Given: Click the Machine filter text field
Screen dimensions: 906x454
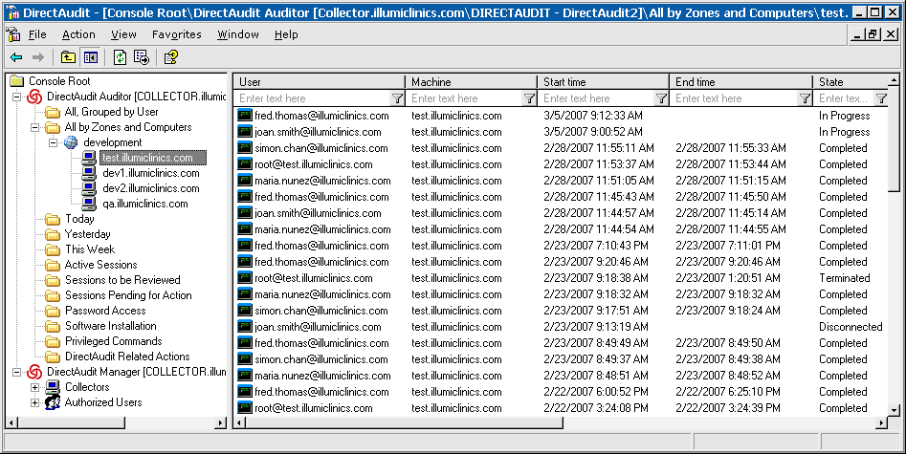Looking at the screenshot, I should click(465, 98).
